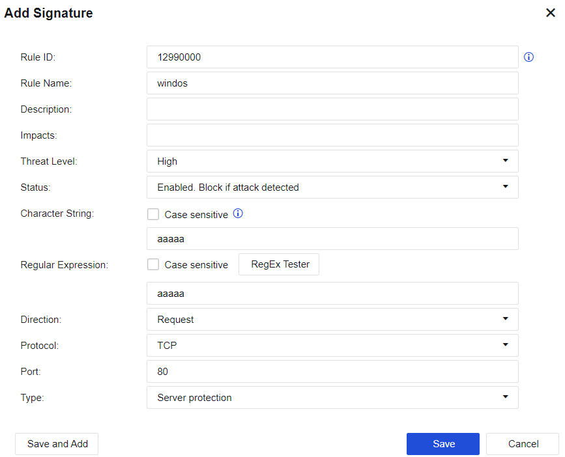The image size is (565, 457).
Task: Click the Rule ID input field
Action: pyautogui.click(x=332, y=57)
